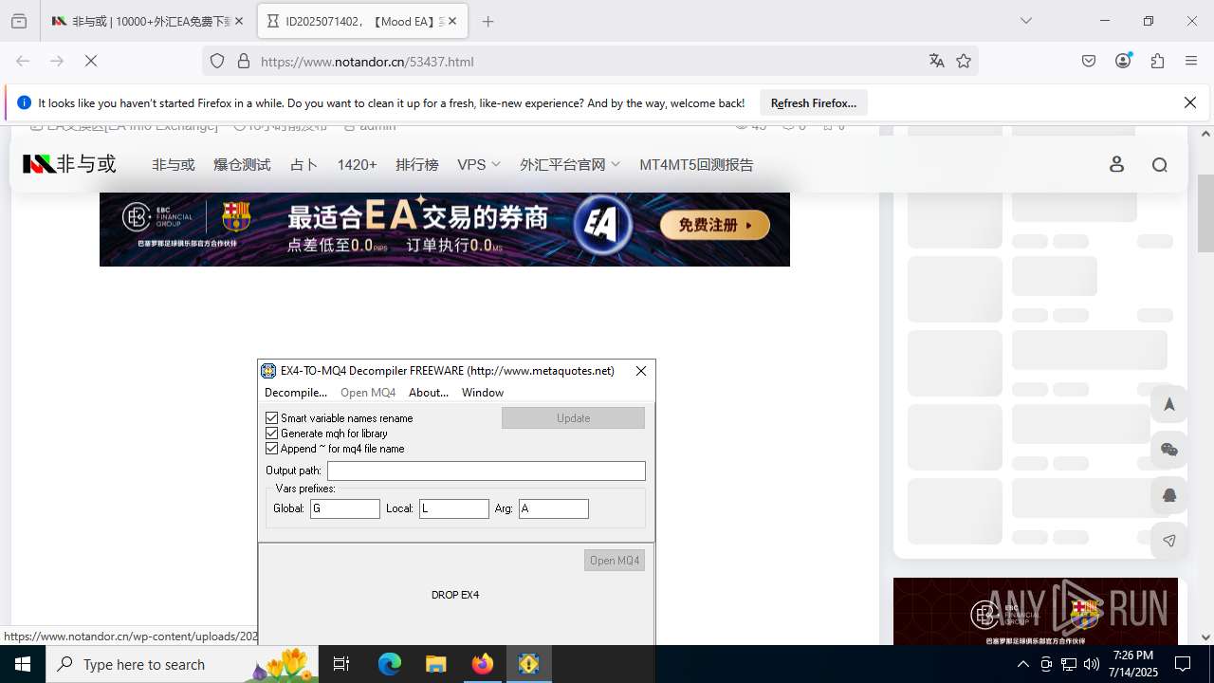Toggle Append ~ for mq4 file name
This screenshot has height=683, width=1214.
[272, 448]
